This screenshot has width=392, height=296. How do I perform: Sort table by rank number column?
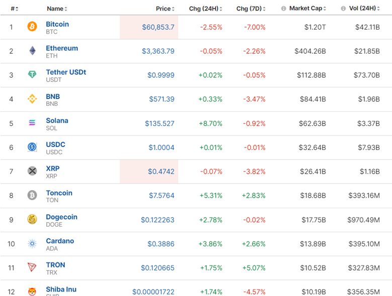tap(14, 9)
